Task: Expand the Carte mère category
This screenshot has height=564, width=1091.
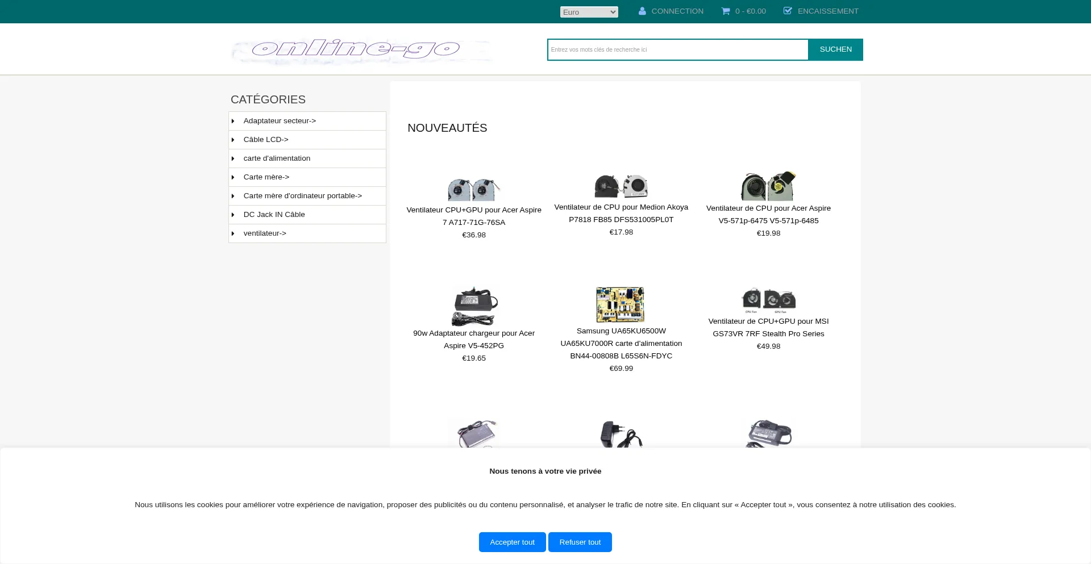Action: coord(266,177)
